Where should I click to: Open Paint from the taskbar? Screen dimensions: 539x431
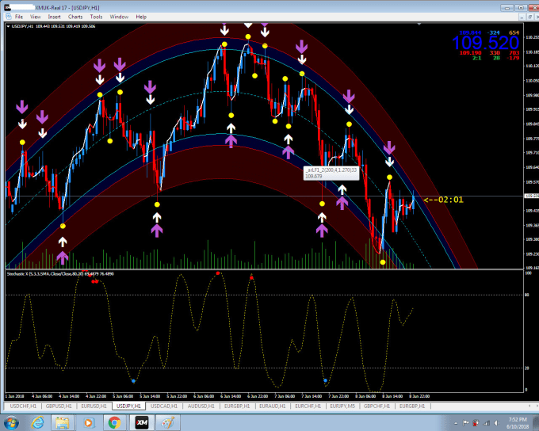coord(167,422)
